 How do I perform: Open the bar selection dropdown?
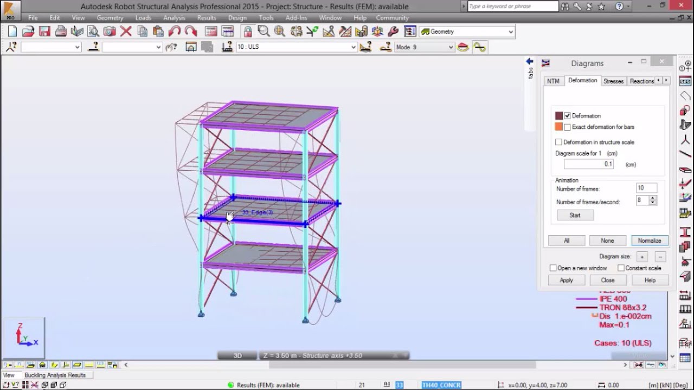point(158,47)
